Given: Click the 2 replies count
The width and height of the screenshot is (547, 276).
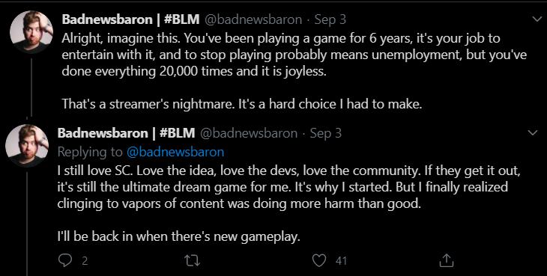Looking at the screenshot, I should 85,261.
